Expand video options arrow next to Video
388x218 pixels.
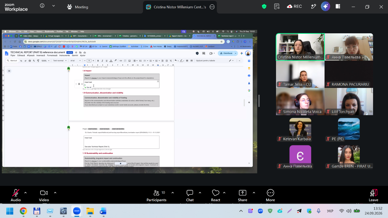[55, 193]
